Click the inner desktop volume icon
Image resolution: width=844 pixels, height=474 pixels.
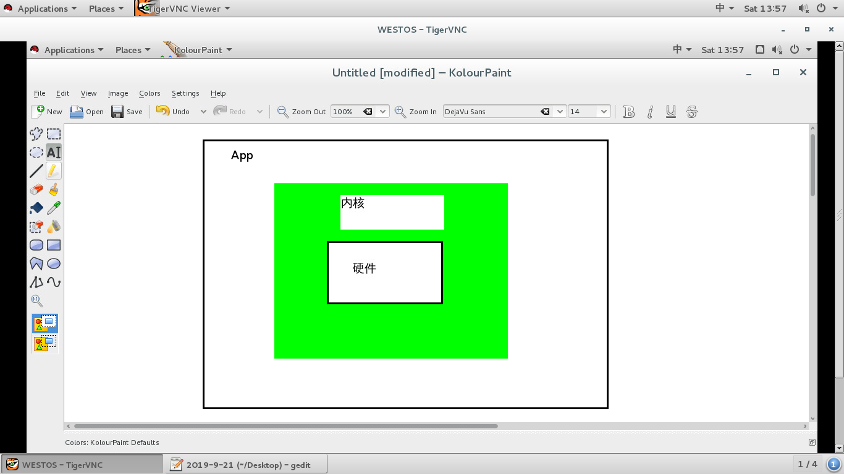[777, 50]
